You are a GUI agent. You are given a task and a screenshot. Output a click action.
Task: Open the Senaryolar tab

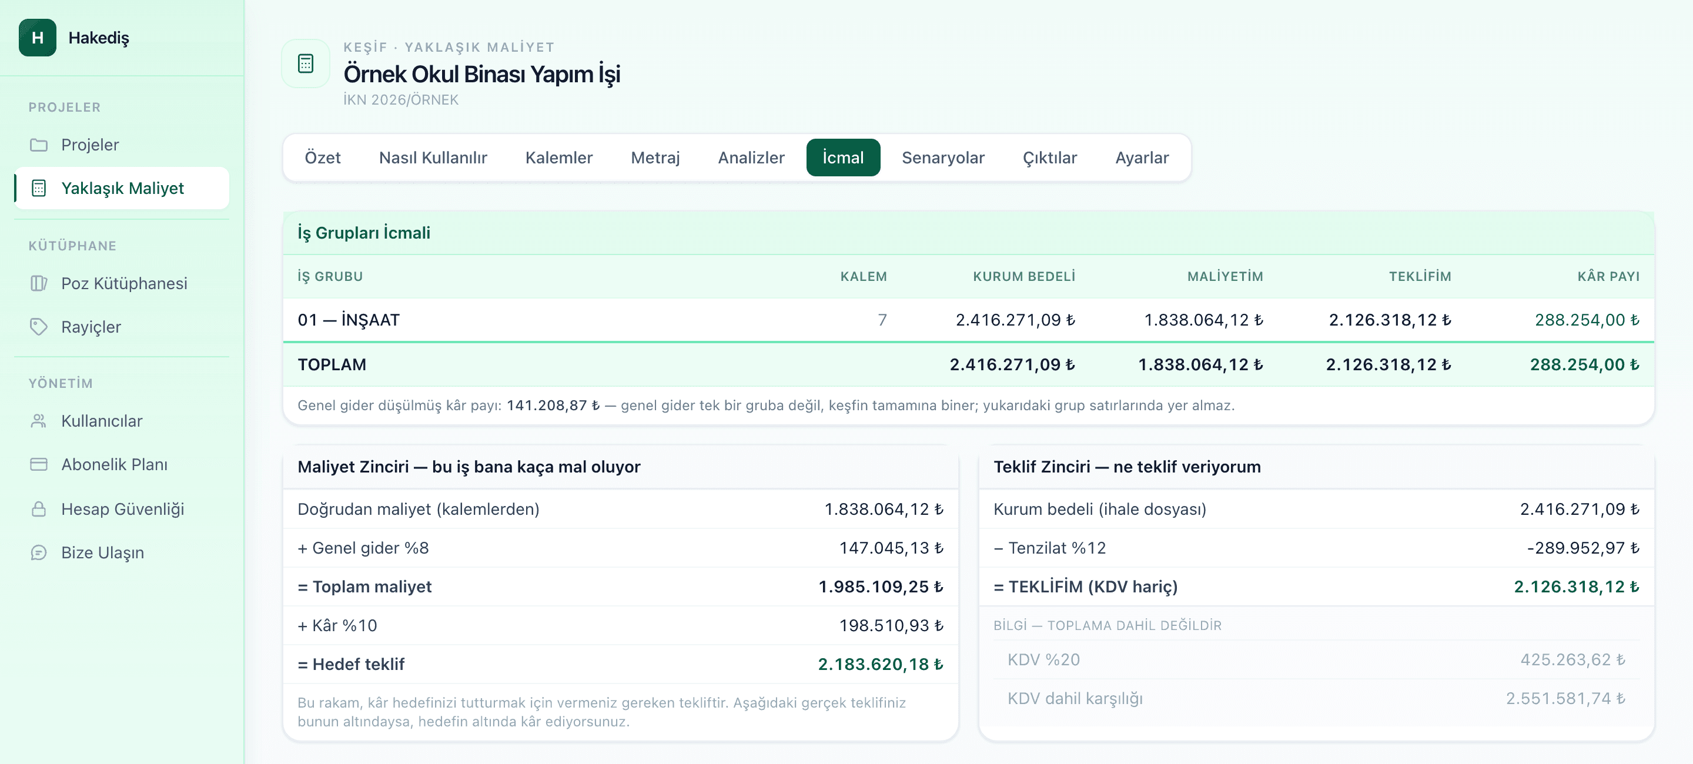pyautogui.click(x=943, y=158)
